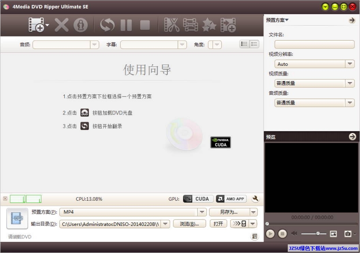Toggle the CUDA GPU acceleration button
The width and height of the screenshot is (360, 253).
[198, 199]
